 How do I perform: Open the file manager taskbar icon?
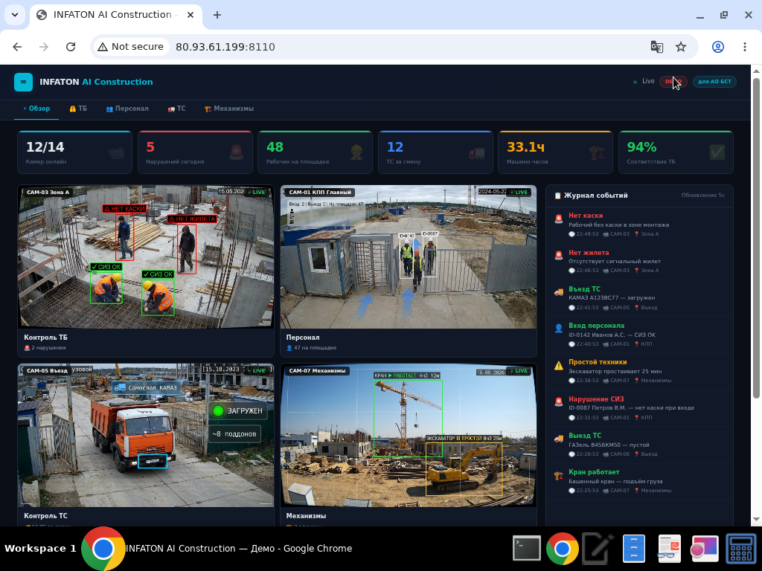(634, 549)
